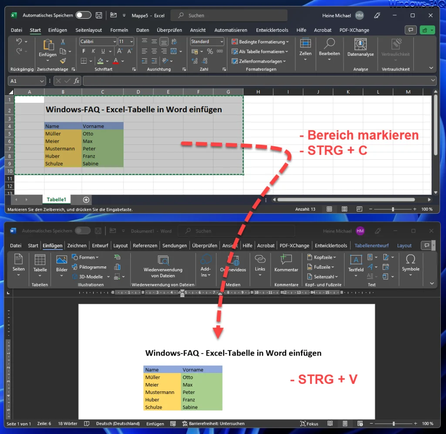
Task: Click the percent style icon in Excel
Action: click(210, 51)
